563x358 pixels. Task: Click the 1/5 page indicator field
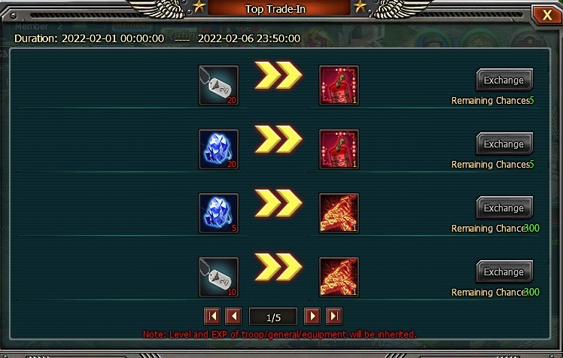pos(273,317)
